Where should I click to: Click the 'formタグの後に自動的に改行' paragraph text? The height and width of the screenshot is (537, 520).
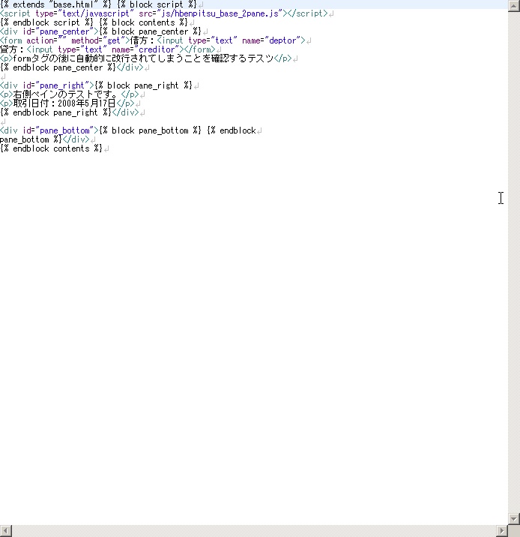[143, 58]
